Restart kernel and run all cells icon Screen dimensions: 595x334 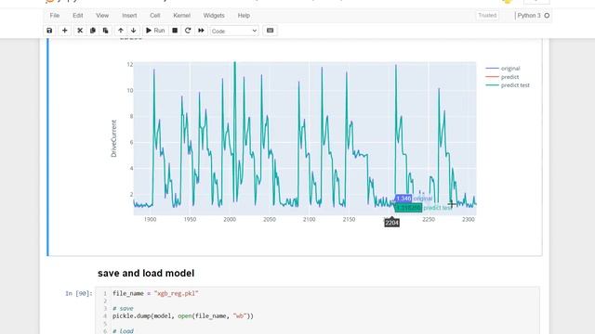click(x=201, y=31)
